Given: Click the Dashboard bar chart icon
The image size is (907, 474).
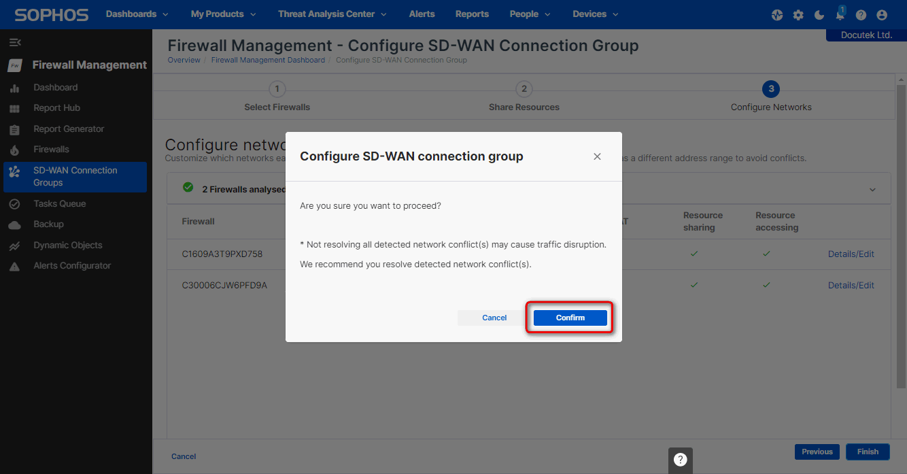Looking at the screenshot, I should click(x=14, y=88).
